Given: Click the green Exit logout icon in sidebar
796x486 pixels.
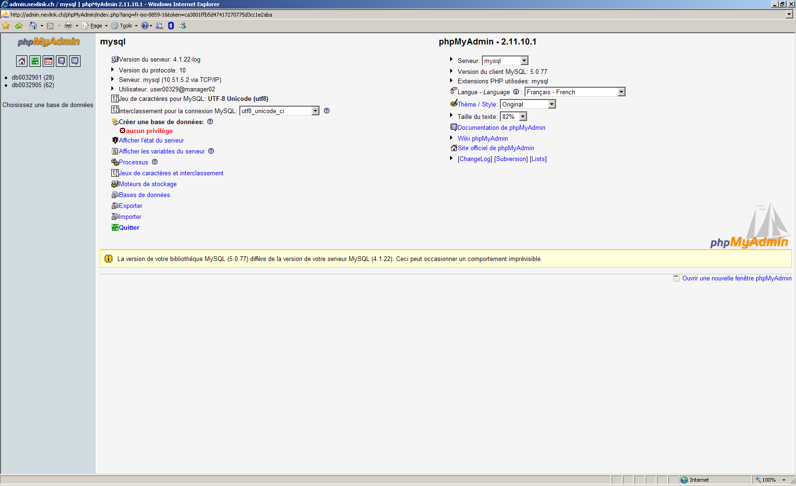Looking at the screenshot, I should (x=35, y=61).
